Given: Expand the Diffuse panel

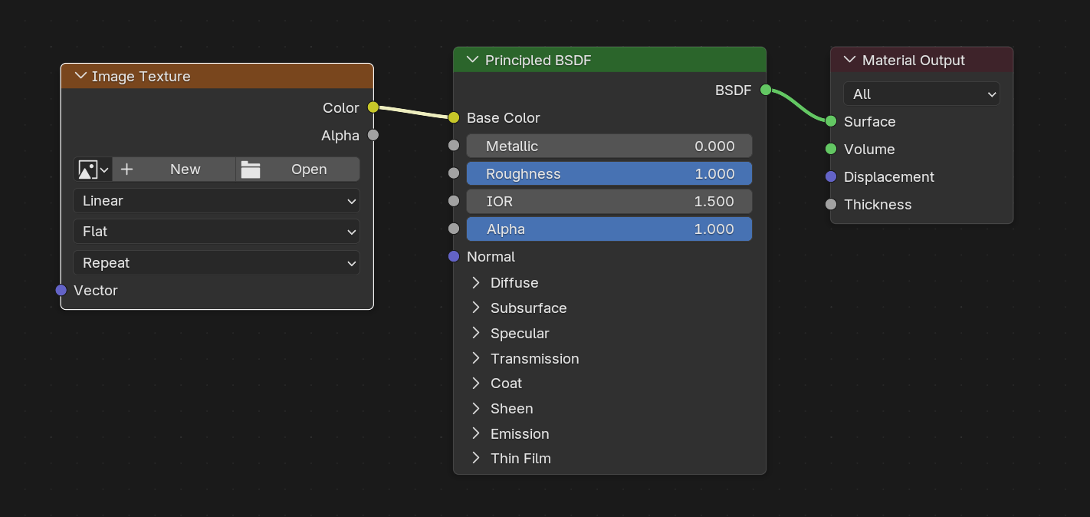Looking at the screenshot, I should [x=476, y=282].
